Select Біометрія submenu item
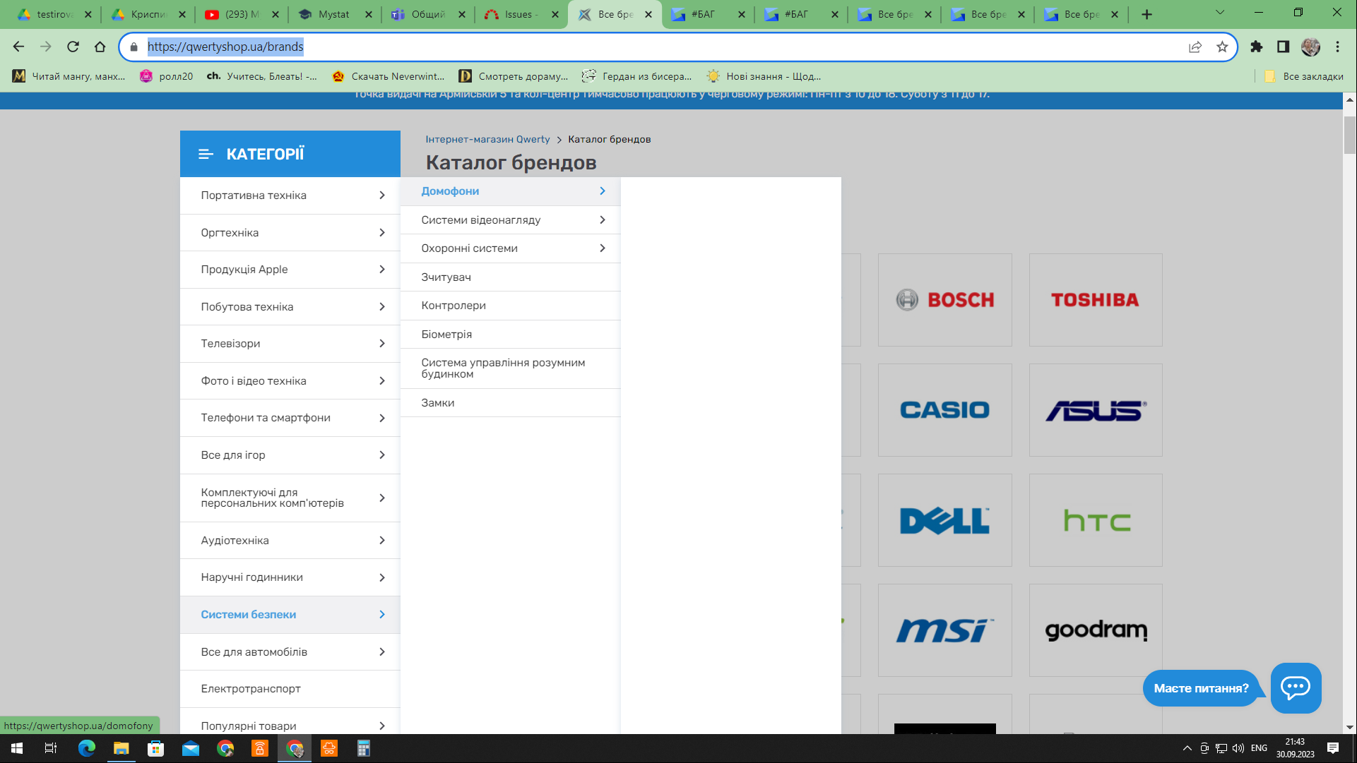The image size is (1357, 763). click(x=446, y=334)
